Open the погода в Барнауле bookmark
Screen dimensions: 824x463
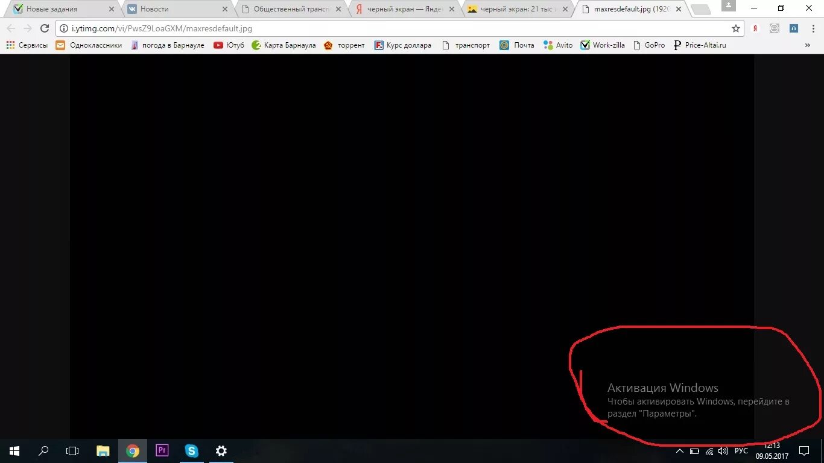[x=168, y=45]
